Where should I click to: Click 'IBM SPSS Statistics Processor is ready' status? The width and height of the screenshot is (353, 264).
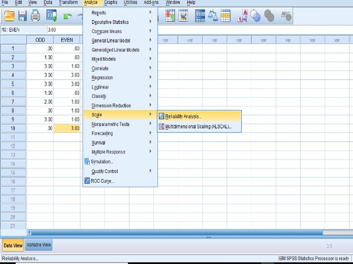click(x=314, y=259)
